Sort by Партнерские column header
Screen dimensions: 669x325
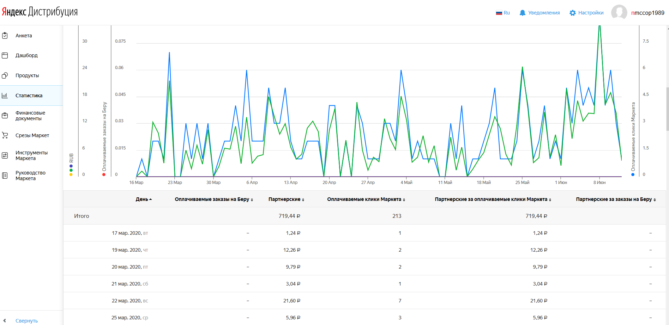(286, 200)
